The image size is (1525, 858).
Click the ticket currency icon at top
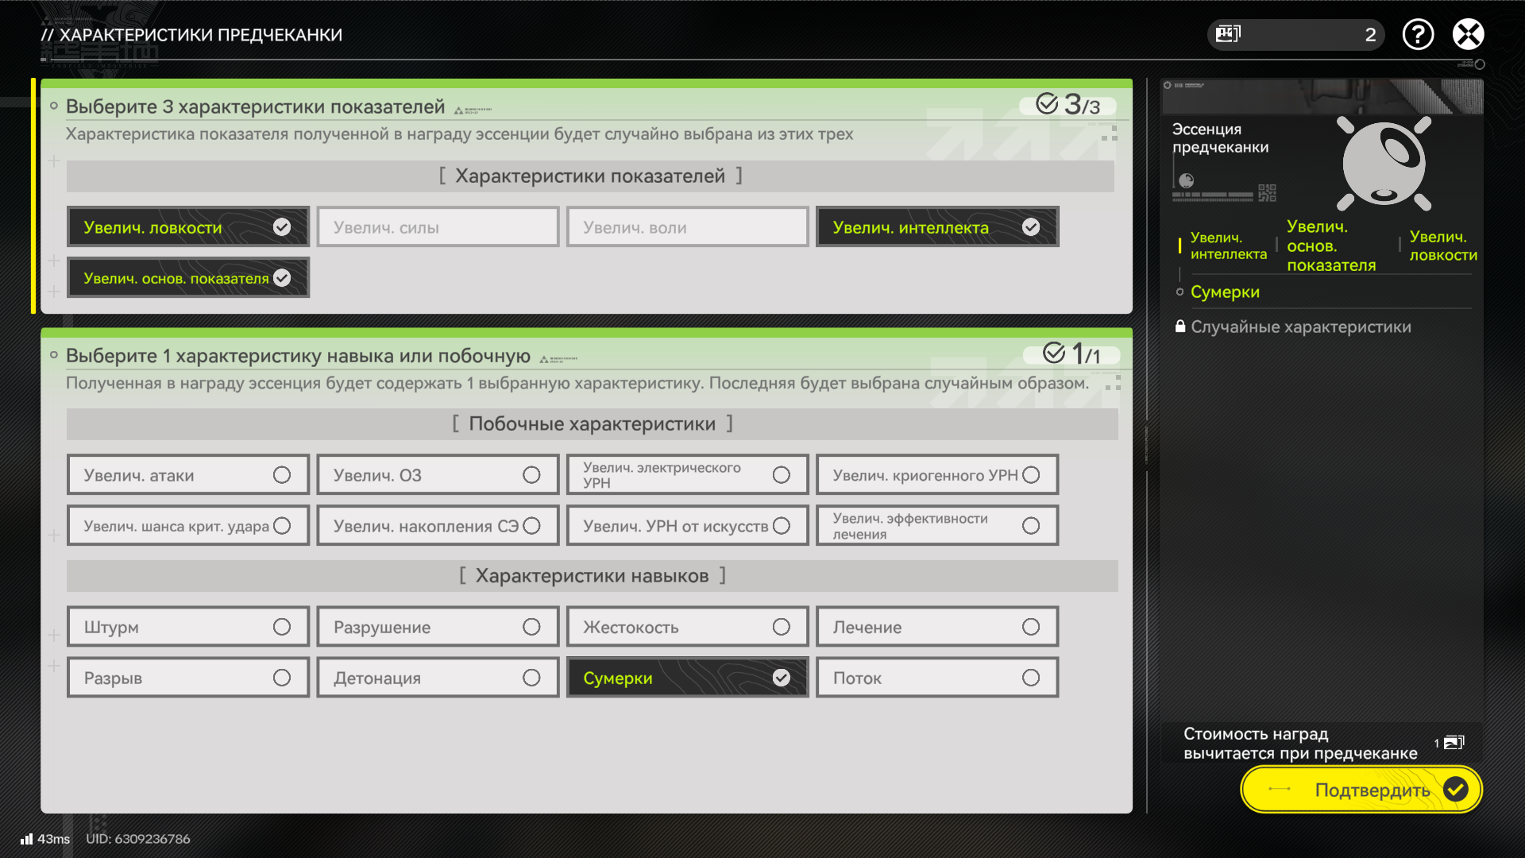[1228, 34]
